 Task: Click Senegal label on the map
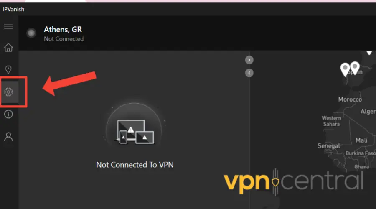point(329,145)
